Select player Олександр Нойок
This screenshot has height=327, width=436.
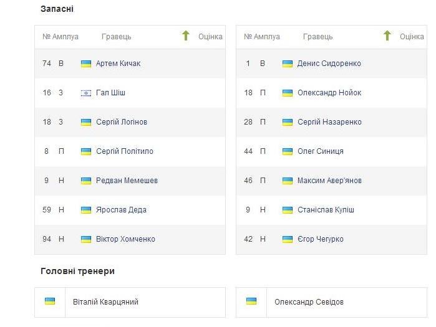(329, 93)
